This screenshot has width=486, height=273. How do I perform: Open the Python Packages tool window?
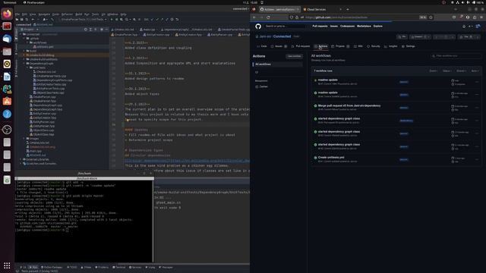point(52,267)
